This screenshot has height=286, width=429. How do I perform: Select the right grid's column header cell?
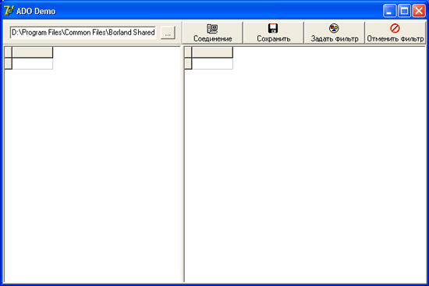pyautogui.click(x=213, y=52)
